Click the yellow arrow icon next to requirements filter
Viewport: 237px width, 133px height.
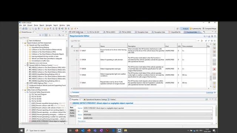pos(201,41)
